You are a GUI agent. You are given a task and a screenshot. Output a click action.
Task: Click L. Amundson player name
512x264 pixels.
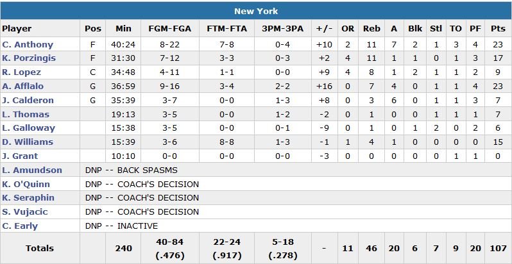click(32, 170)
